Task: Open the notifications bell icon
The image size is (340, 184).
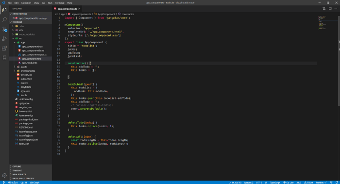Action: click(337, 183)
